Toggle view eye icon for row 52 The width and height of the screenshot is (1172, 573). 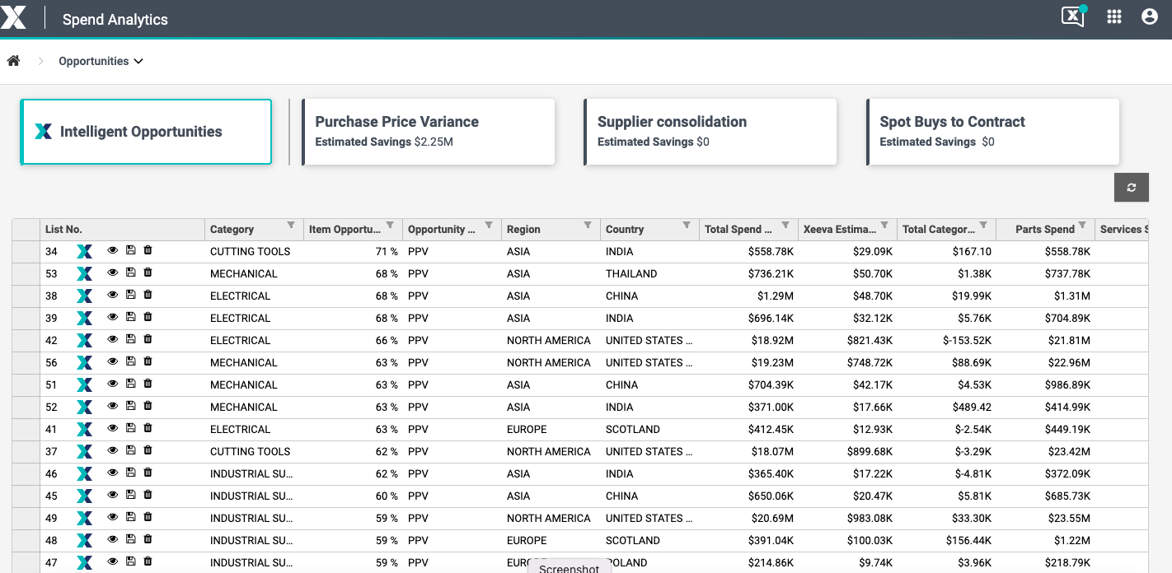(x=113, y=406)
